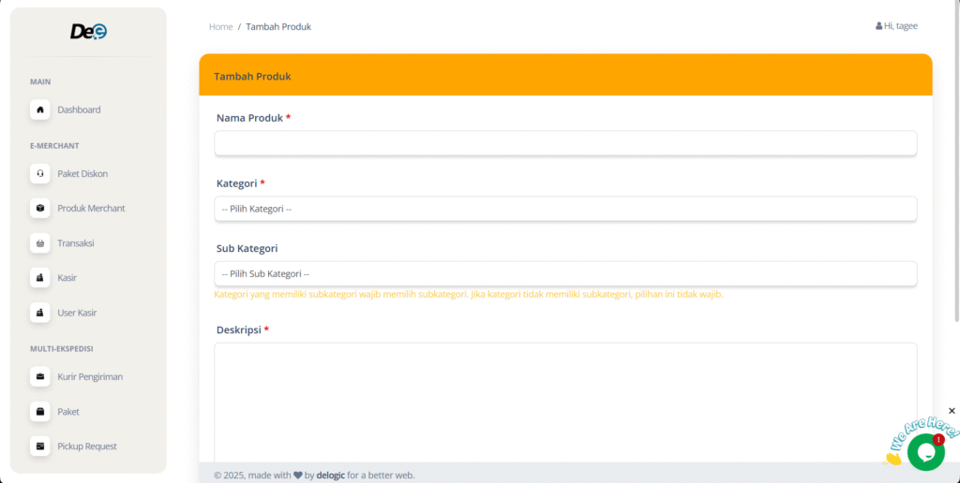The image size is (960, 483).
Task: Open the Hi, tagee user menu
Action: click(896, 26)
